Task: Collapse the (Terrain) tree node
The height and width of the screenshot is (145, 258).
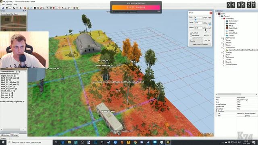Action: click(x=219, y=16)
